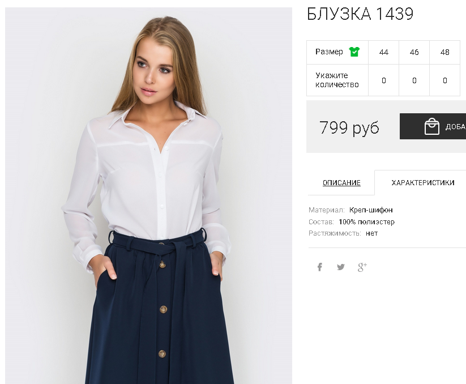Image resolution: width=466 pixels, height=384 pixels.
Task: Add blouse to cart button
Action: [x=433, y=126]
